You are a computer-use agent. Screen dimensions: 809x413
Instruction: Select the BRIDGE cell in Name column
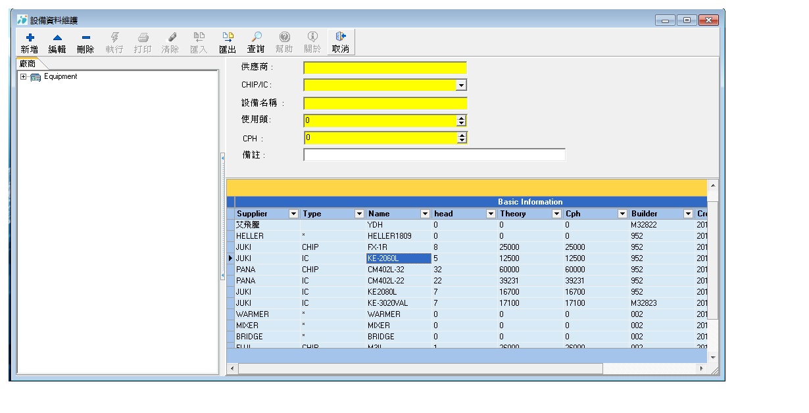[399, 337]
